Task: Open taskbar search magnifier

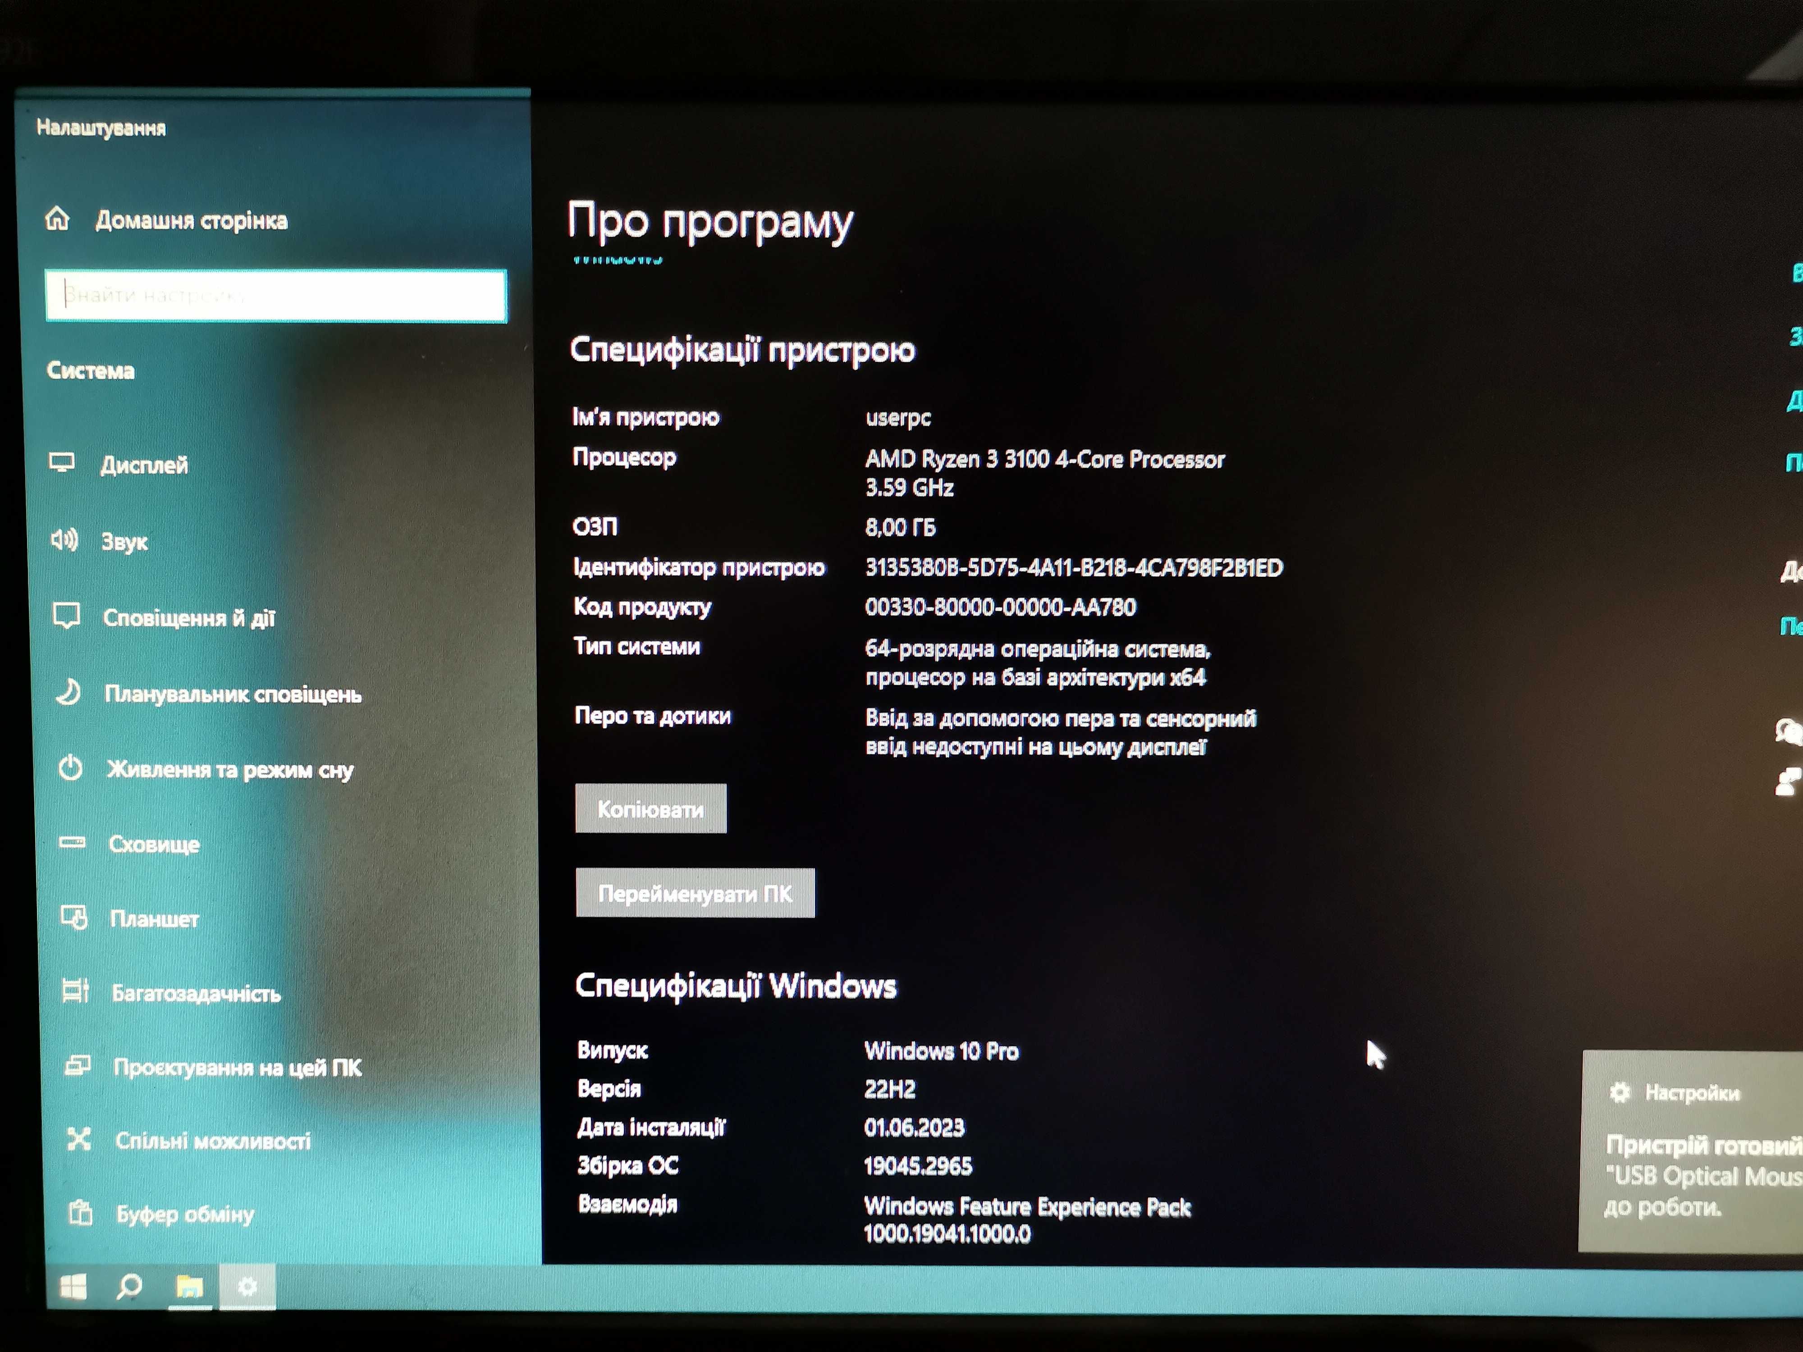Action: click(129, 1288)
